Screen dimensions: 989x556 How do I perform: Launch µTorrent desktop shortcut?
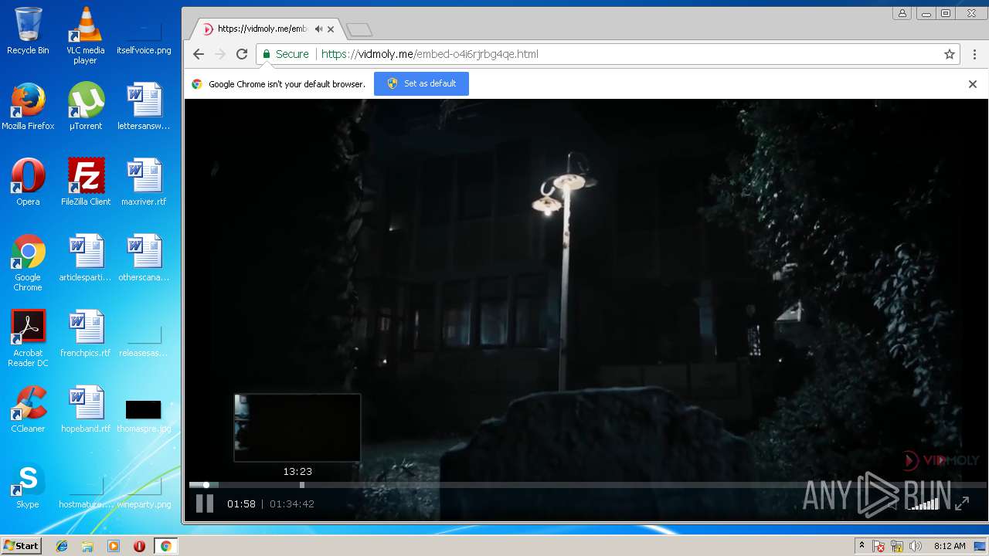click(86, 107)
